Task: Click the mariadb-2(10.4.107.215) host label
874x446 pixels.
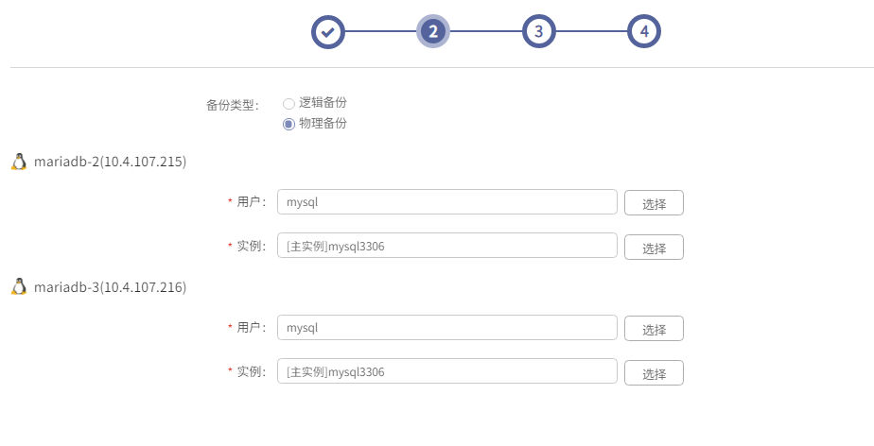Action: tap(111, 162)
